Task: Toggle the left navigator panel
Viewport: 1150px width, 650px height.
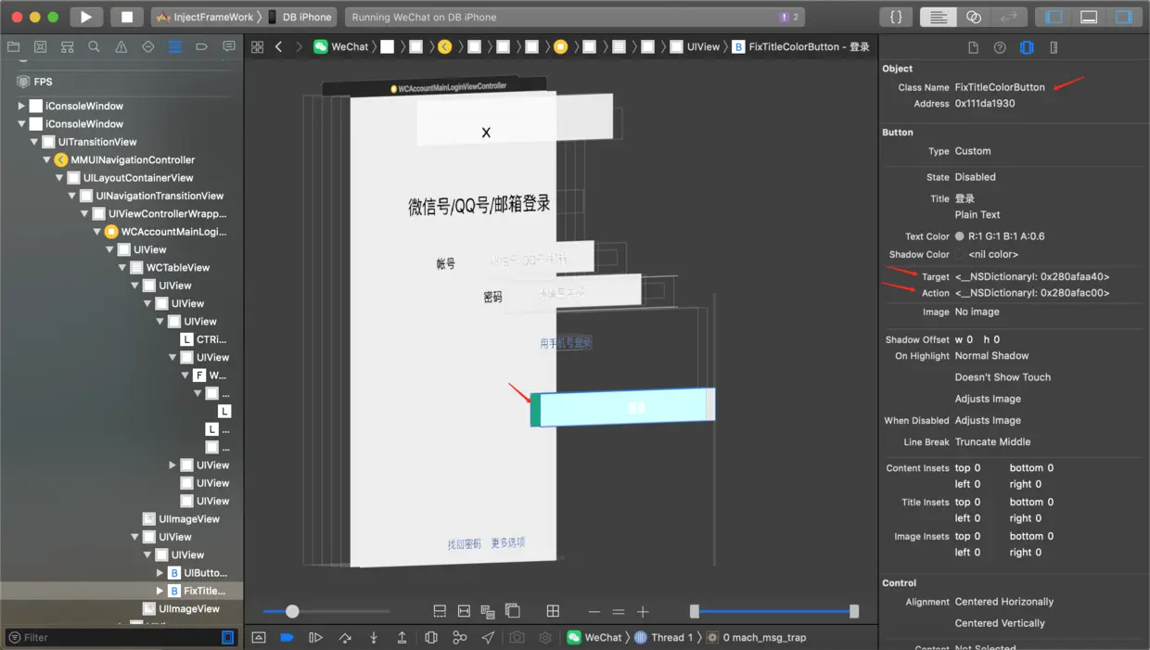Action: pyautogui.click(x=1054, y=17)
